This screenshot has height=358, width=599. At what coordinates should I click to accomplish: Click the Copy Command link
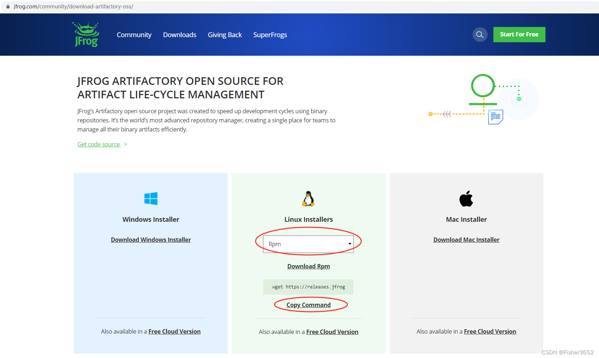[x=308, y=305]
